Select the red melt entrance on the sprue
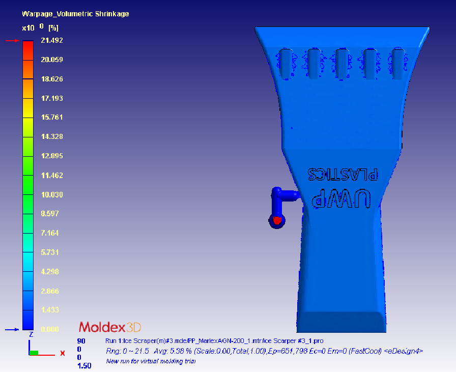 click(x=277, y=220)
